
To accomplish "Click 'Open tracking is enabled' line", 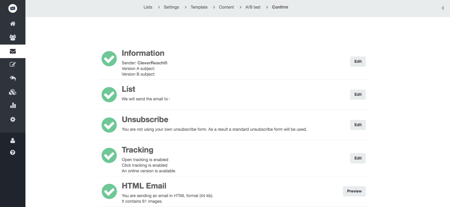I will pyautogui.click(x=145, y=160).
